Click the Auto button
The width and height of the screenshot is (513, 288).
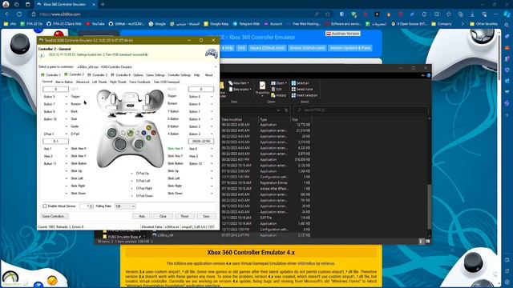(x=142, y=216)
